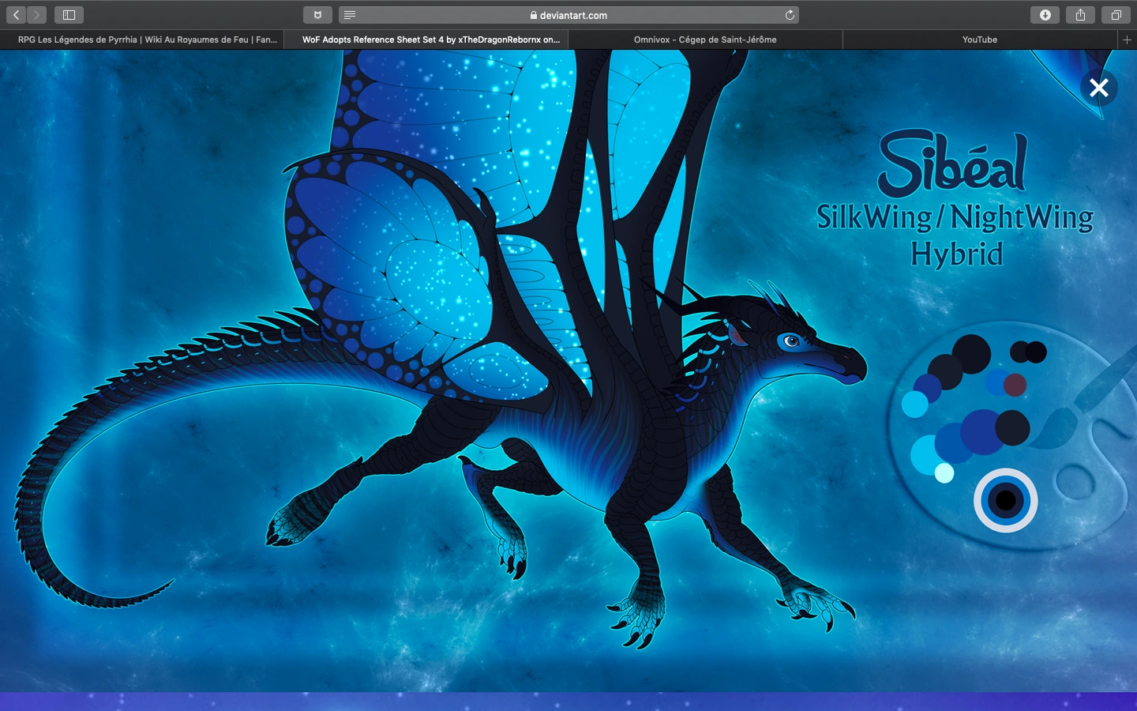Select the WoF Adopts Reference Sheet tab
Image resolution: width=1137 pixels, height=711 pixels.
pos(431,39)
